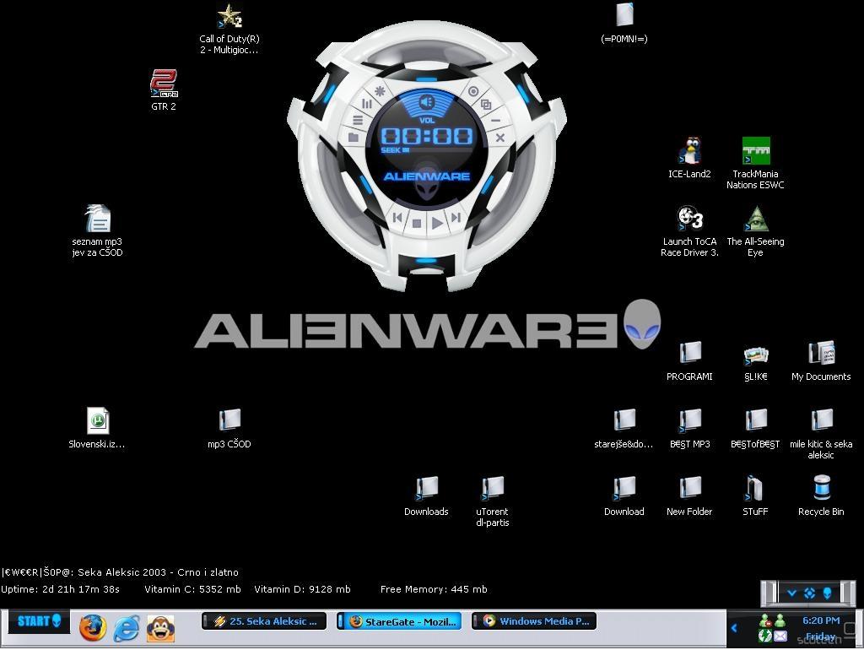Launch Internet Explorer from quick launch

coord(127,628)
